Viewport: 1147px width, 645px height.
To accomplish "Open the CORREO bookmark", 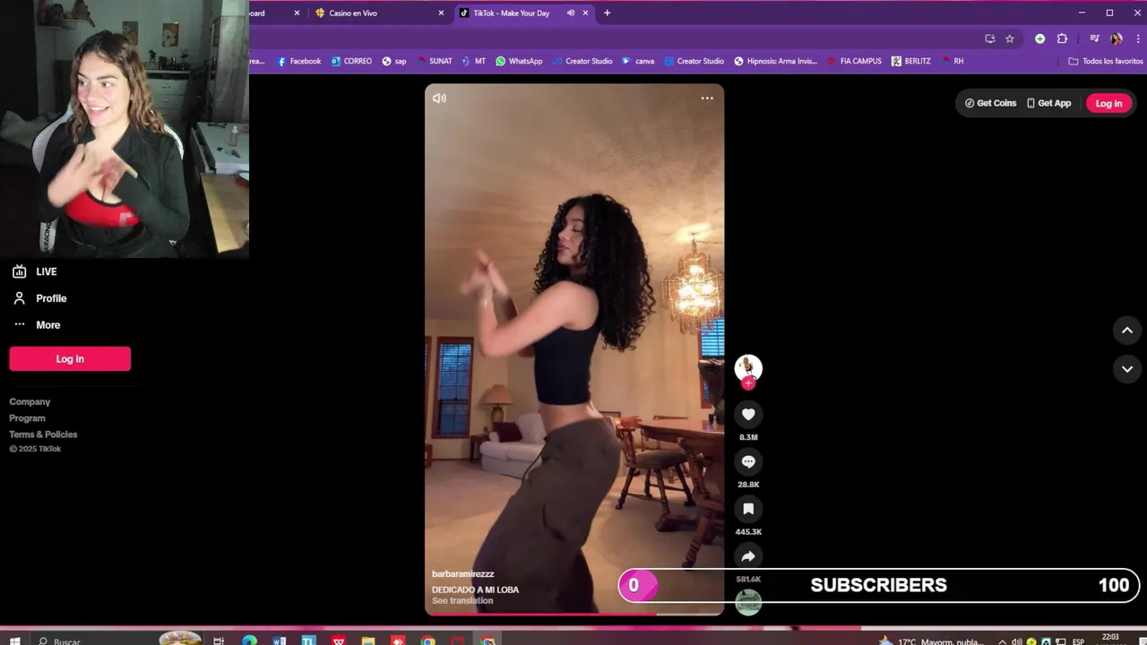I will coord(351,61).
